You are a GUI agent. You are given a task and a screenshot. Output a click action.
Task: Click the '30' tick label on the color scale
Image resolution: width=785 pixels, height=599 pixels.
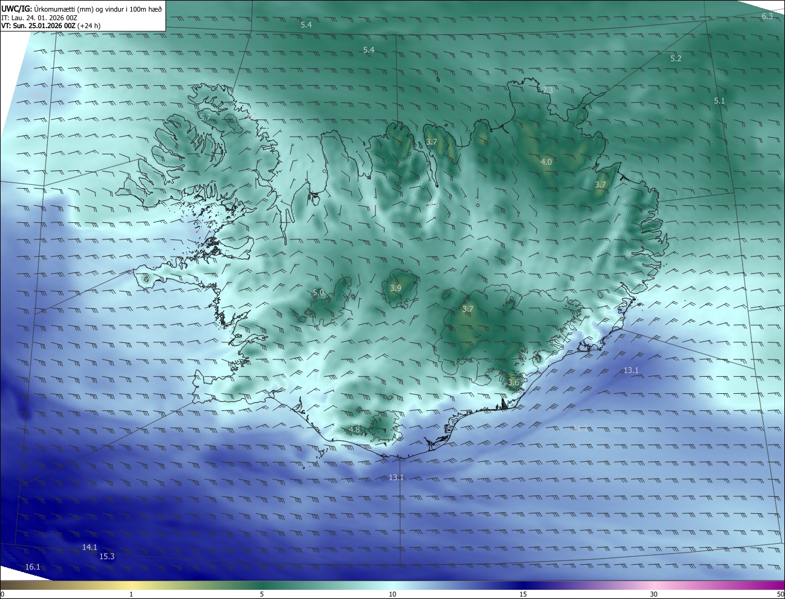coord(654,594)
